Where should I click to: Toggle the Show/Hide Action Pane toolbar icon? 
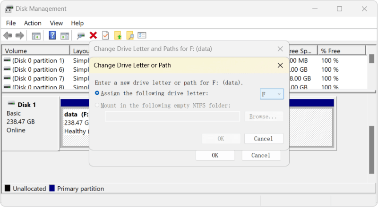coord(65,36)
